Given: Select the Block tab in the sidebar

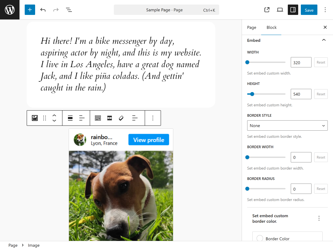Looking at the screenshot, I should coord(272,28).
